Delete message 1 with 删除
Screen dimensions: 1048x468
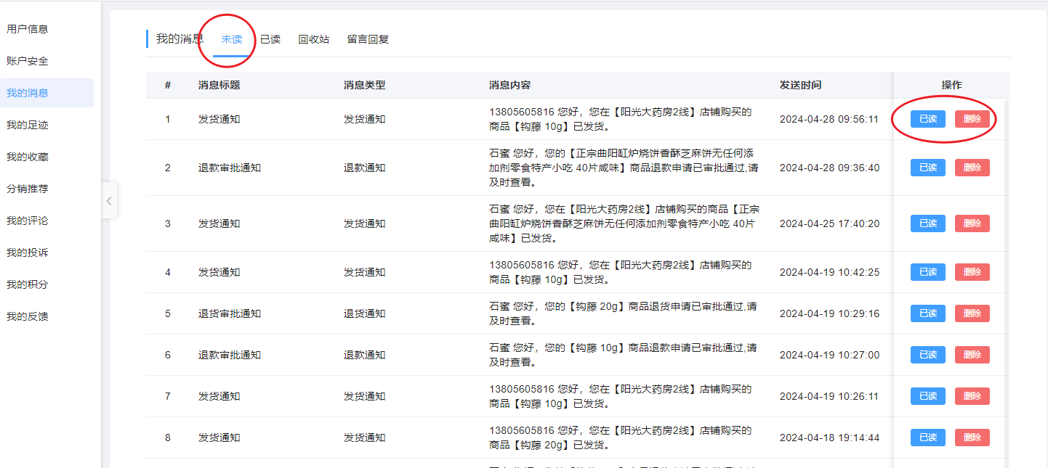point(972,119)
